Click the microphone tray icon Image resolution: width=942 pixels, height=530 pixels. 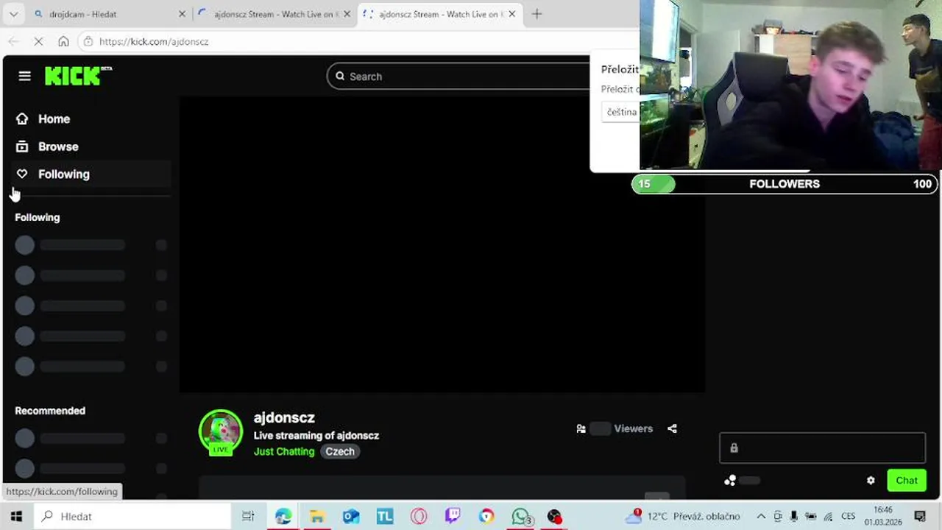[794, 516]
